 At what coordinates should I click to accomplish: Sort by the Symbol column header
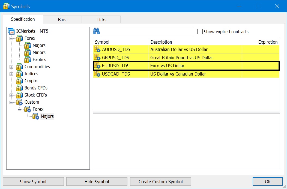[x=121, y=42]
